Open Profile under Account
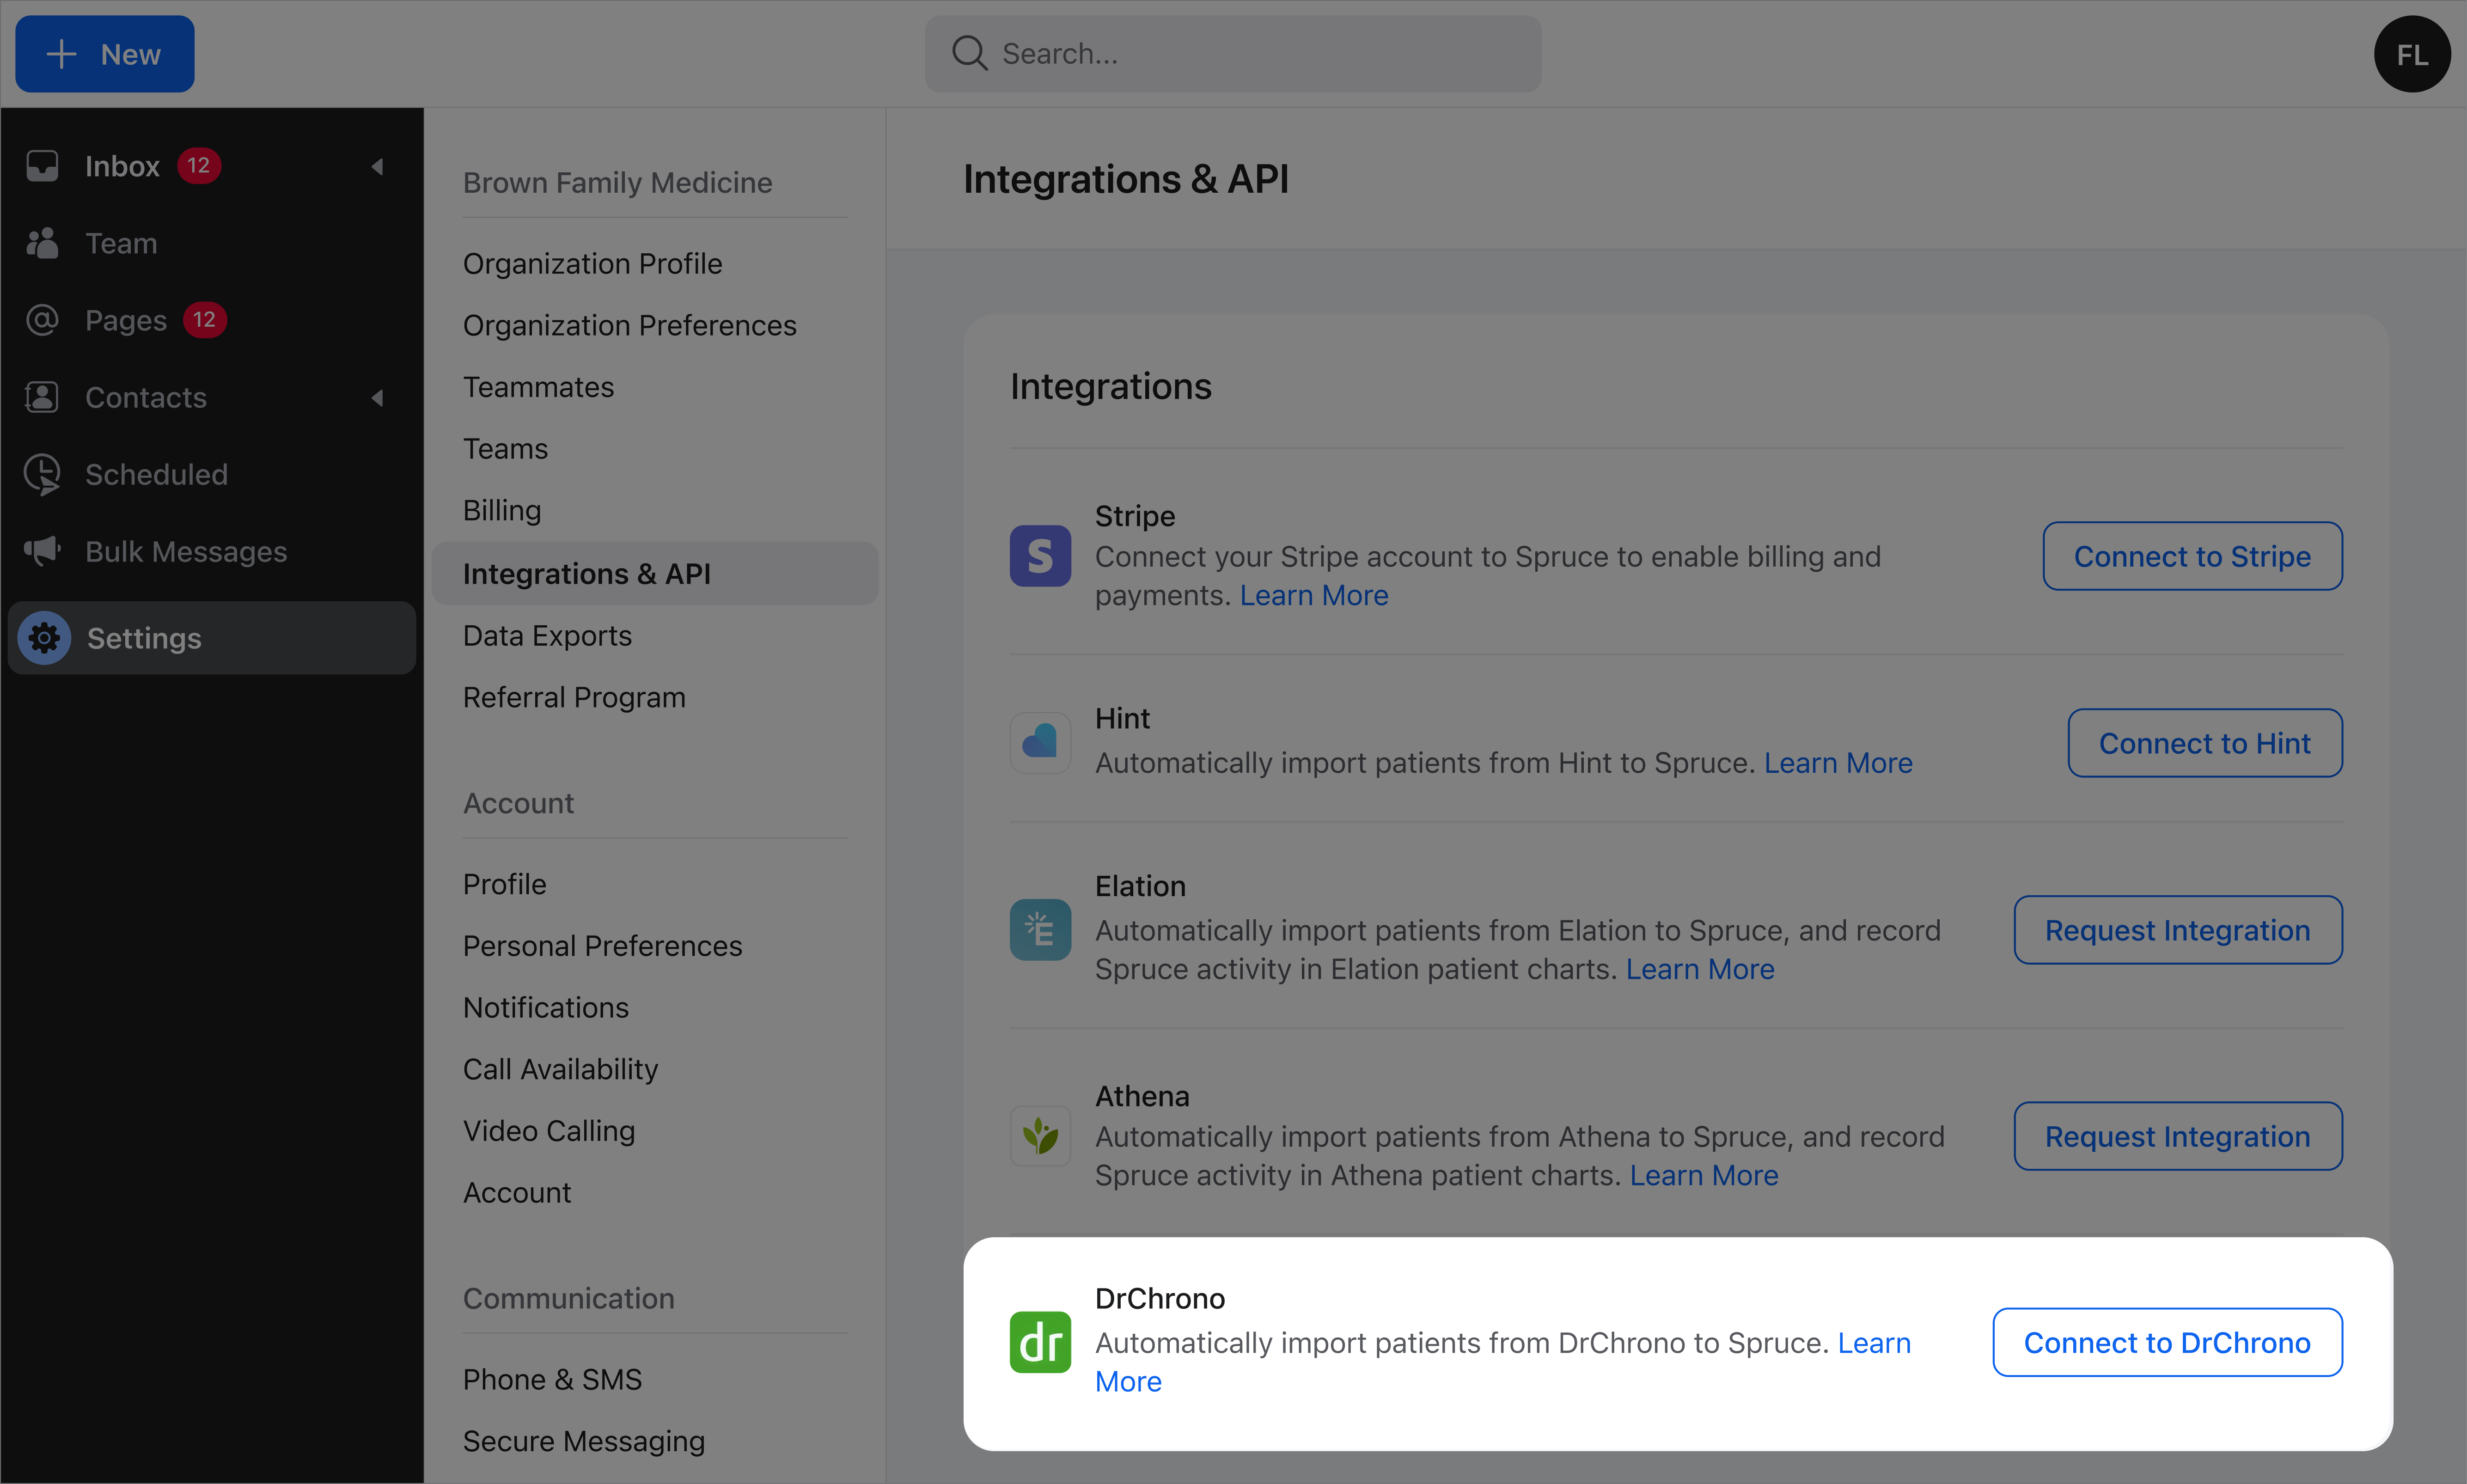 coord(504,884)
